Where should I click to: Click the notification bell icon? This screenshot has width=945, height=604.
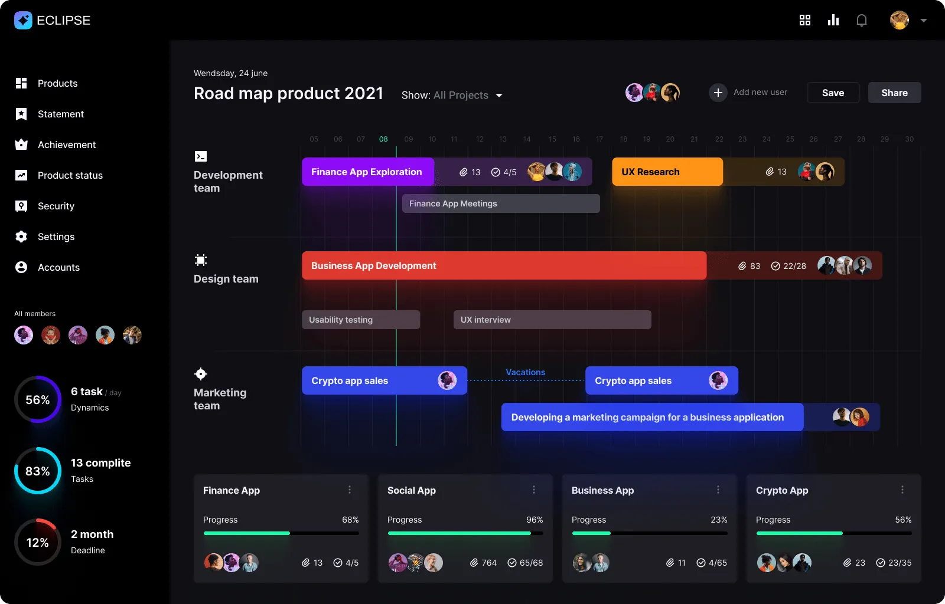click(862, 21)
